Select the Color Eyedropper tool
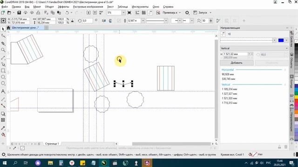The width and height of the screenshot is (298, 167). [3, 128]
